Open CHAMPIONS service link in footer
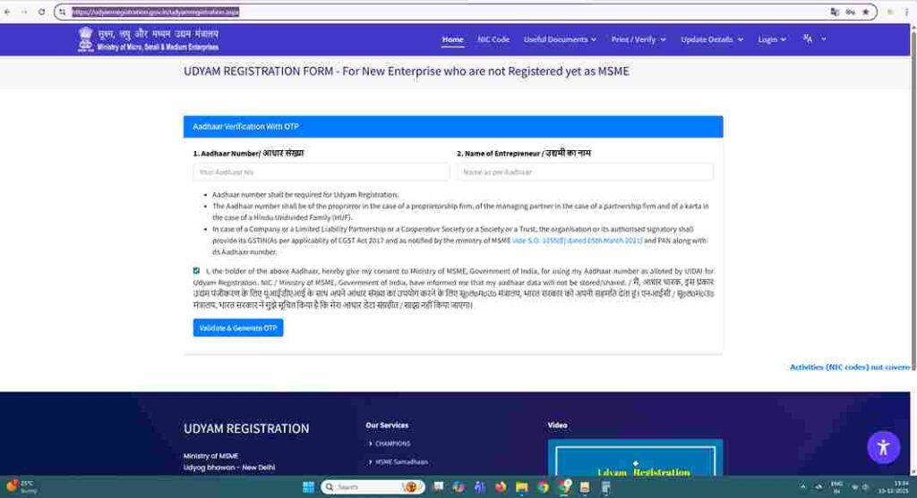The width and height of the screenshot is (917, 498). pos(392,443)
